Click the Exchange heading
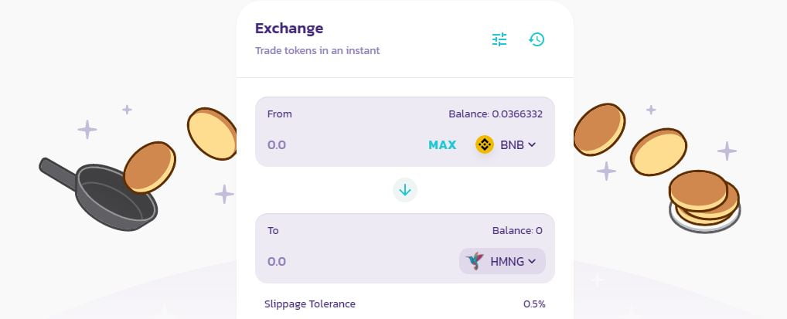Viewport: 787px width, 319px height. tap(289, 29)
